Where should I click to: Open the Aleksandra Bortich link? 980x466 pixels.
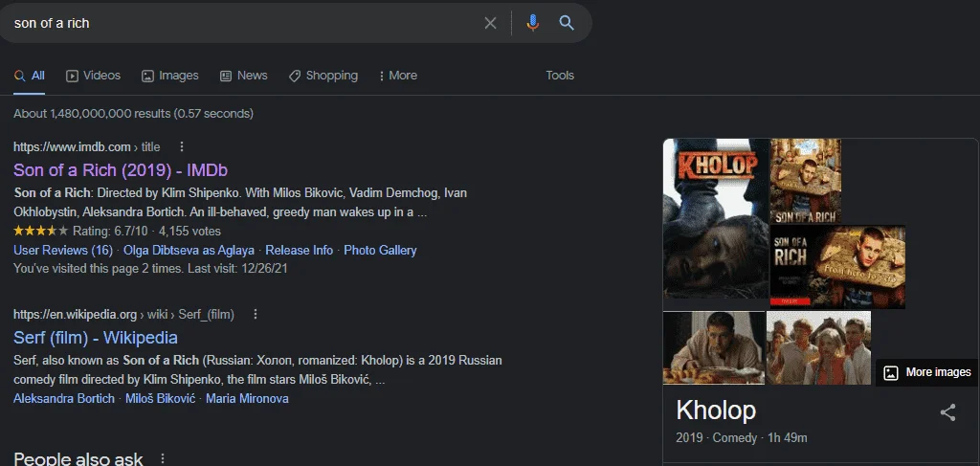(x=64, y=398)
